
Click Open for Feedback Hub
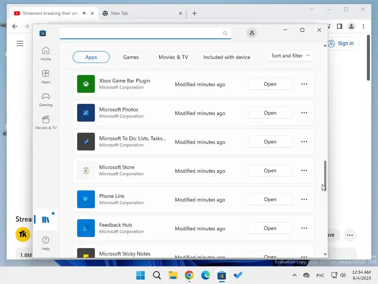(x=270, y=228)
